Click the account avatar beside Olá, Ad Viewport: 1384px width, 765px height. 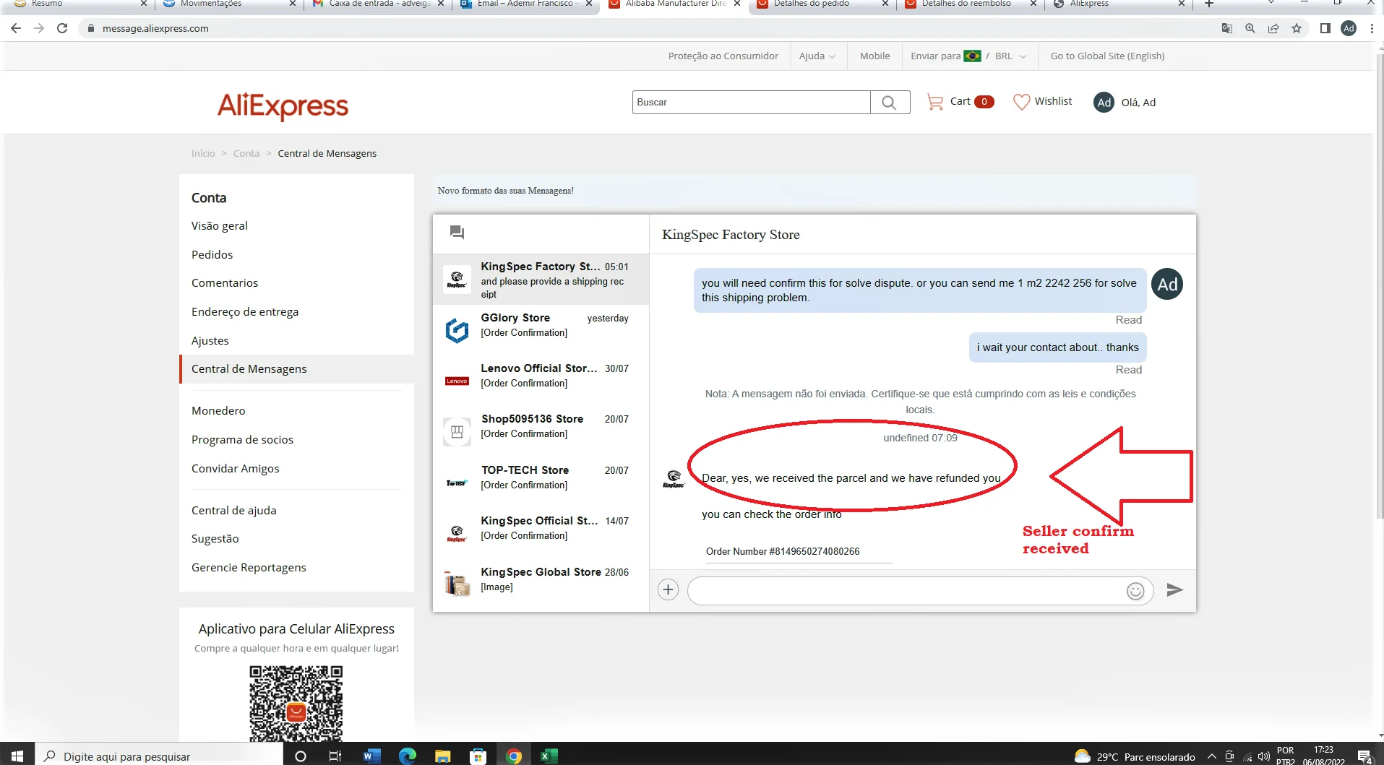1104,103
